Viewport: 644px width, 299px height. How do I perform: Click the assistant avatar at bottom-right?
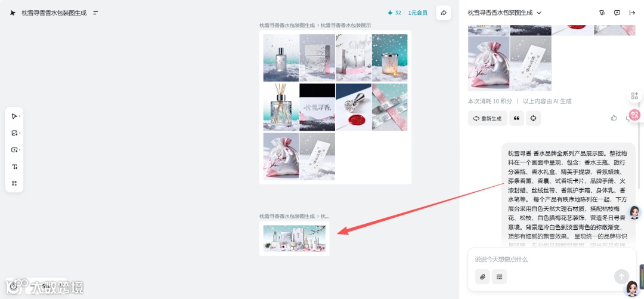click(x=631, y=289)
